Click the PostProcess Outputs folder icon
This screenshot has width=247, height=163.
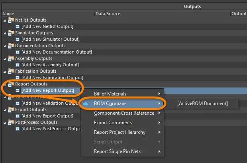[x=11, y=122]
